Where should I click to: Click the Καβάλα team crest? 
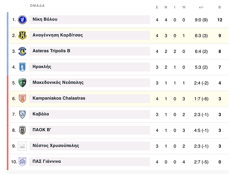(x=22, y=114)
